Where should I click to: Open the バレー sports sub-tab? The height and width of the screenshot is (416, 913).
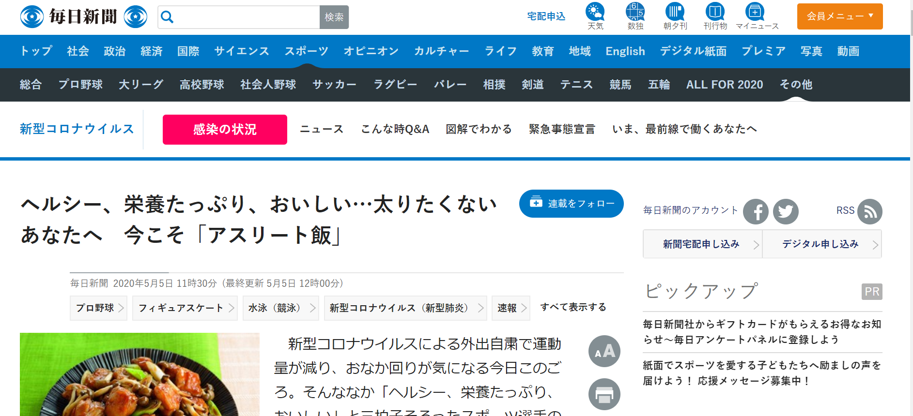tap(450, 85)
